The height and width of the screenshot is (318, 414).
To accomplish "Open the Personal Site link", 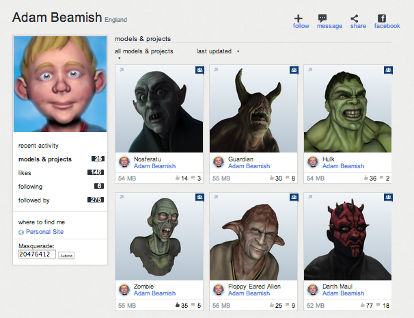I will (x=45, y=232).
